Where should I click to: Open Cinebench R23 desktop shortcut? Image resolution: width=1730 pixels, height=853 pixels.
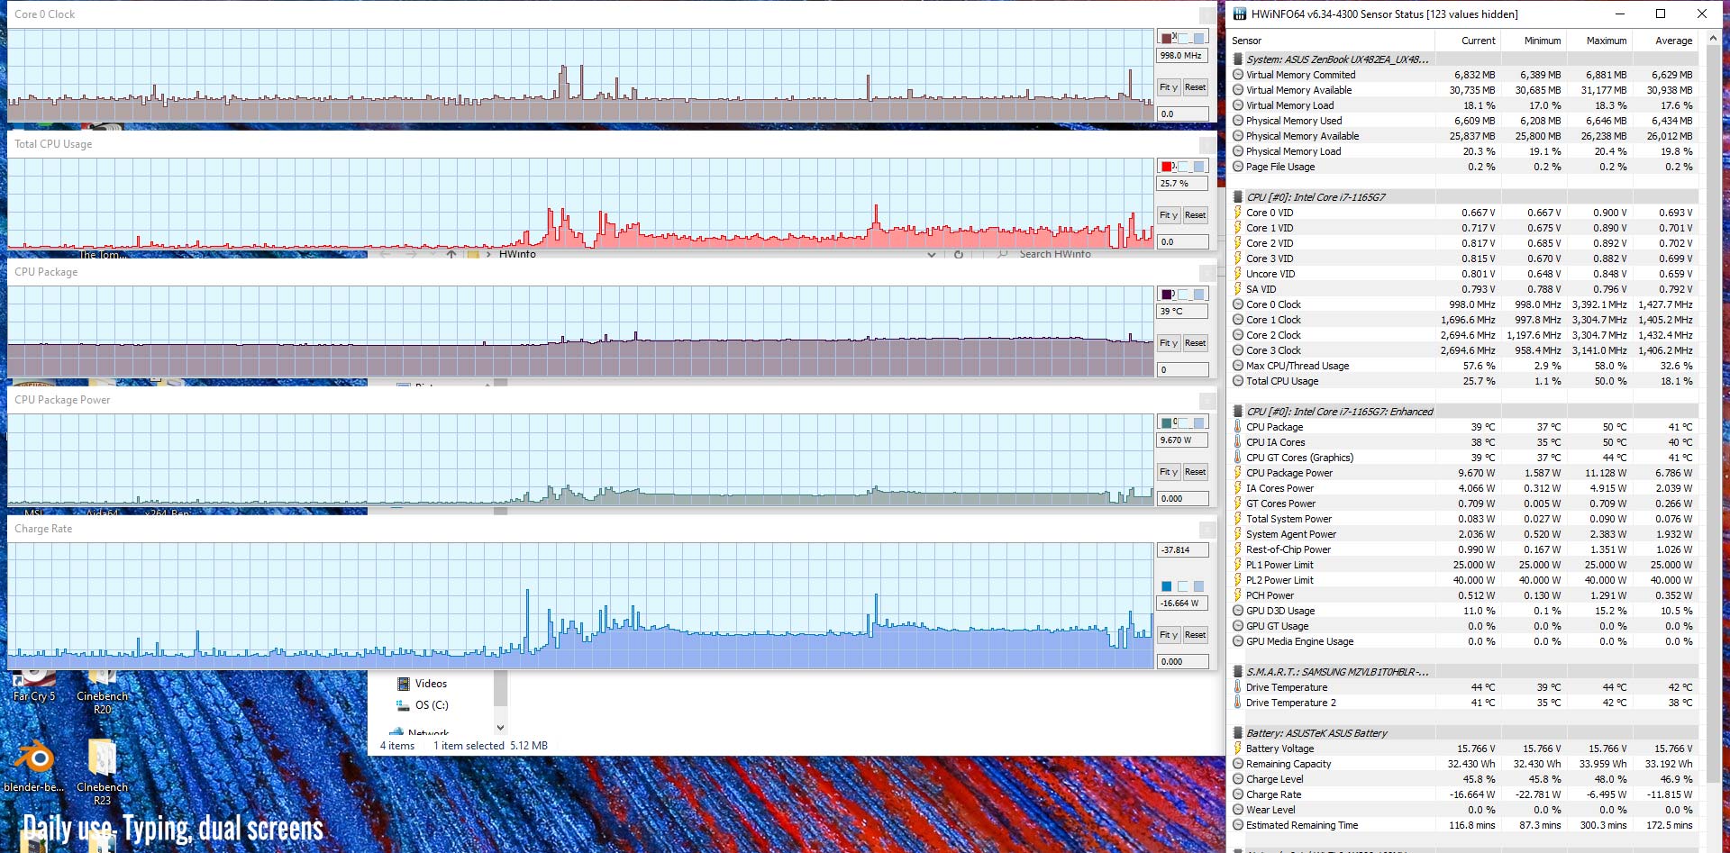point(102,771)
